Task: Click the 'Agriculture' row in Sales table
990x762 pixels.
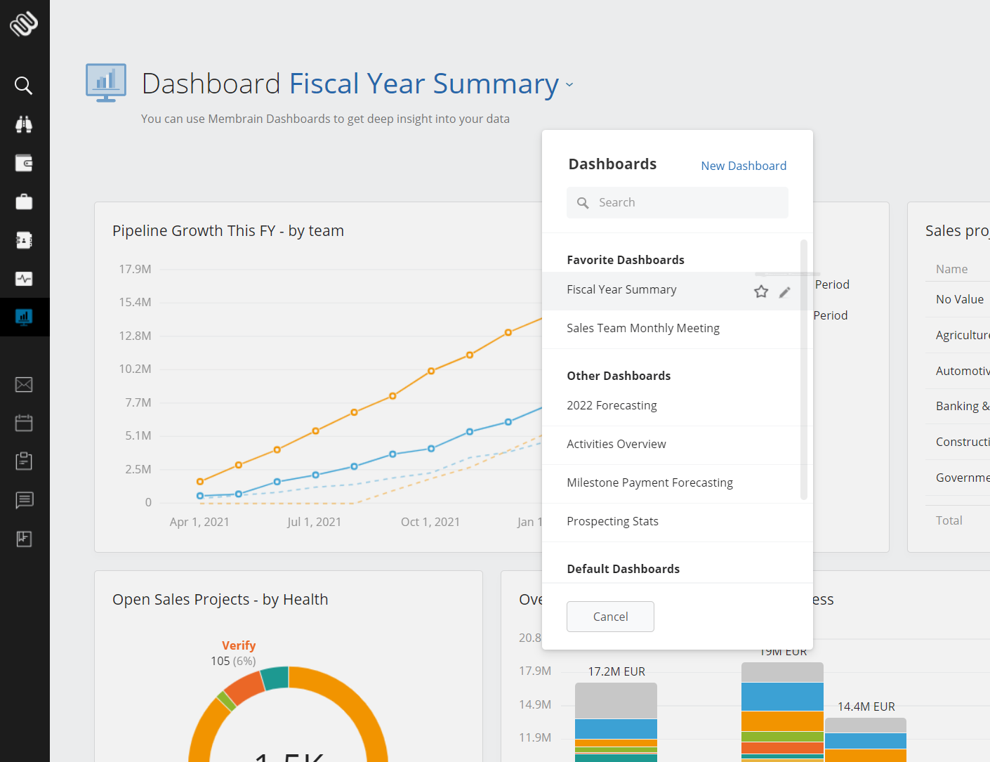Action: [x=958, y=335]
